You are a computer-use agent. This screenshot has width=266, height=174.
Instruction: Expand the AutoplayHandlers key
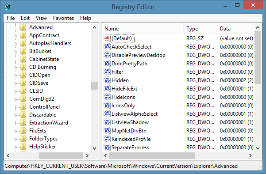pyautogui.click(x=15, y=44)
